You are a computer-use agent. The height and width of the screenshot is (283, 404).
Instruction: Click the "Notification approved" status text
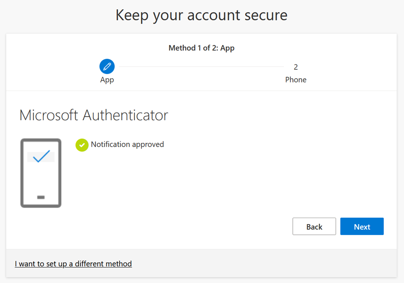(127, 144)
